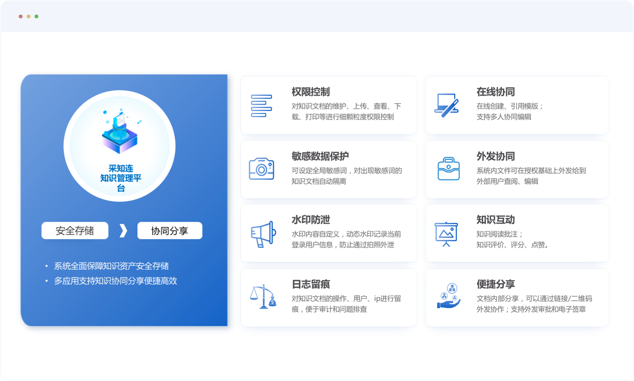Click the 在线协同 laptop pen icon

[446, 105]
